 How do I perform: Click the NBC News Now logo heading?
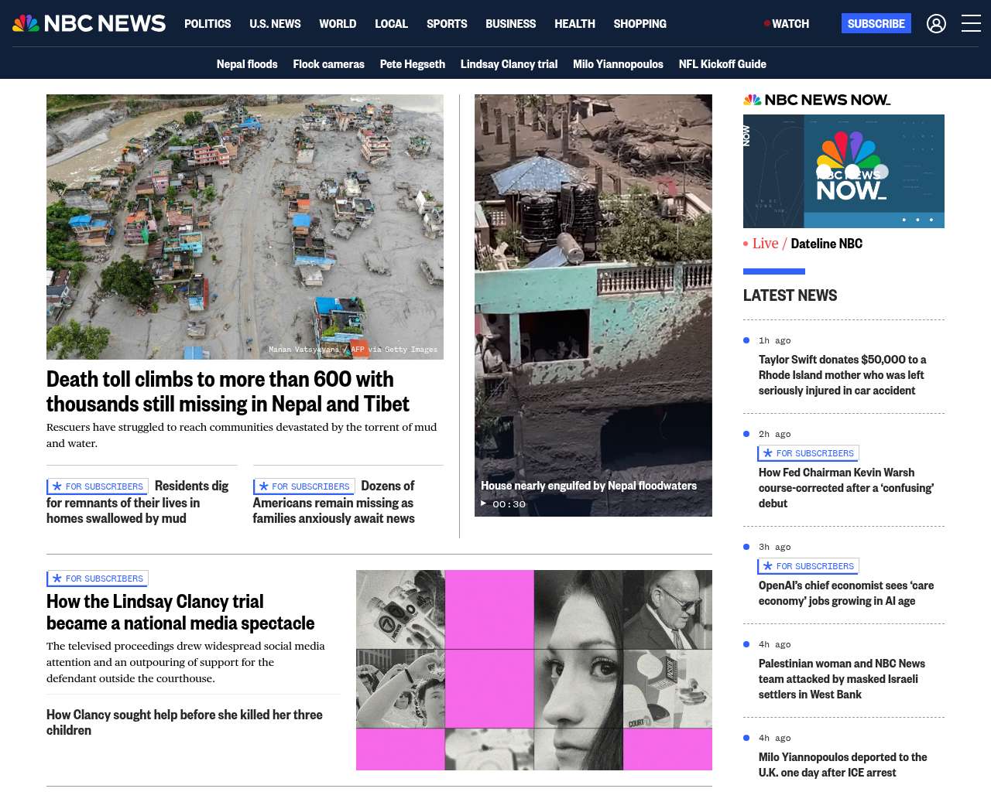pos(817,100)
